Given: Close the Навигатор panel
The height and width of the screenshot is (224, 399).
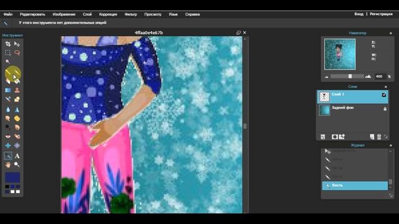Looking at the screenshot, I should (391, 33).
